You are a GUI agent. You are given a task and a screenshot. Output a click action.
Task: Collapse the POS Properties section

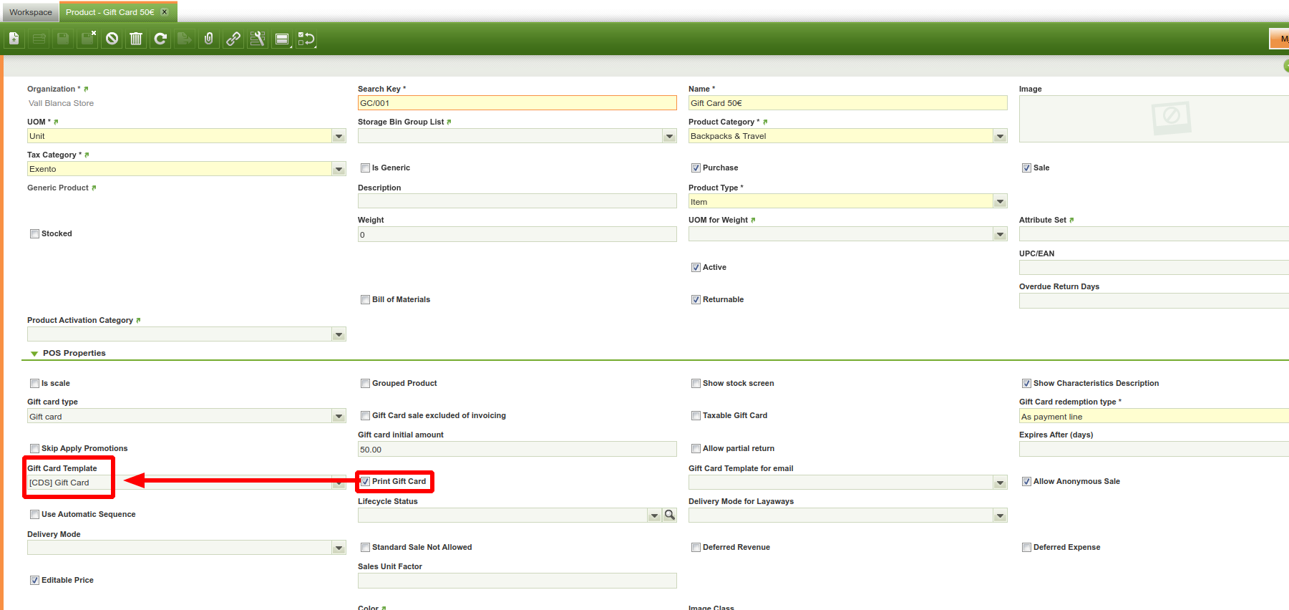click(34, 354)
